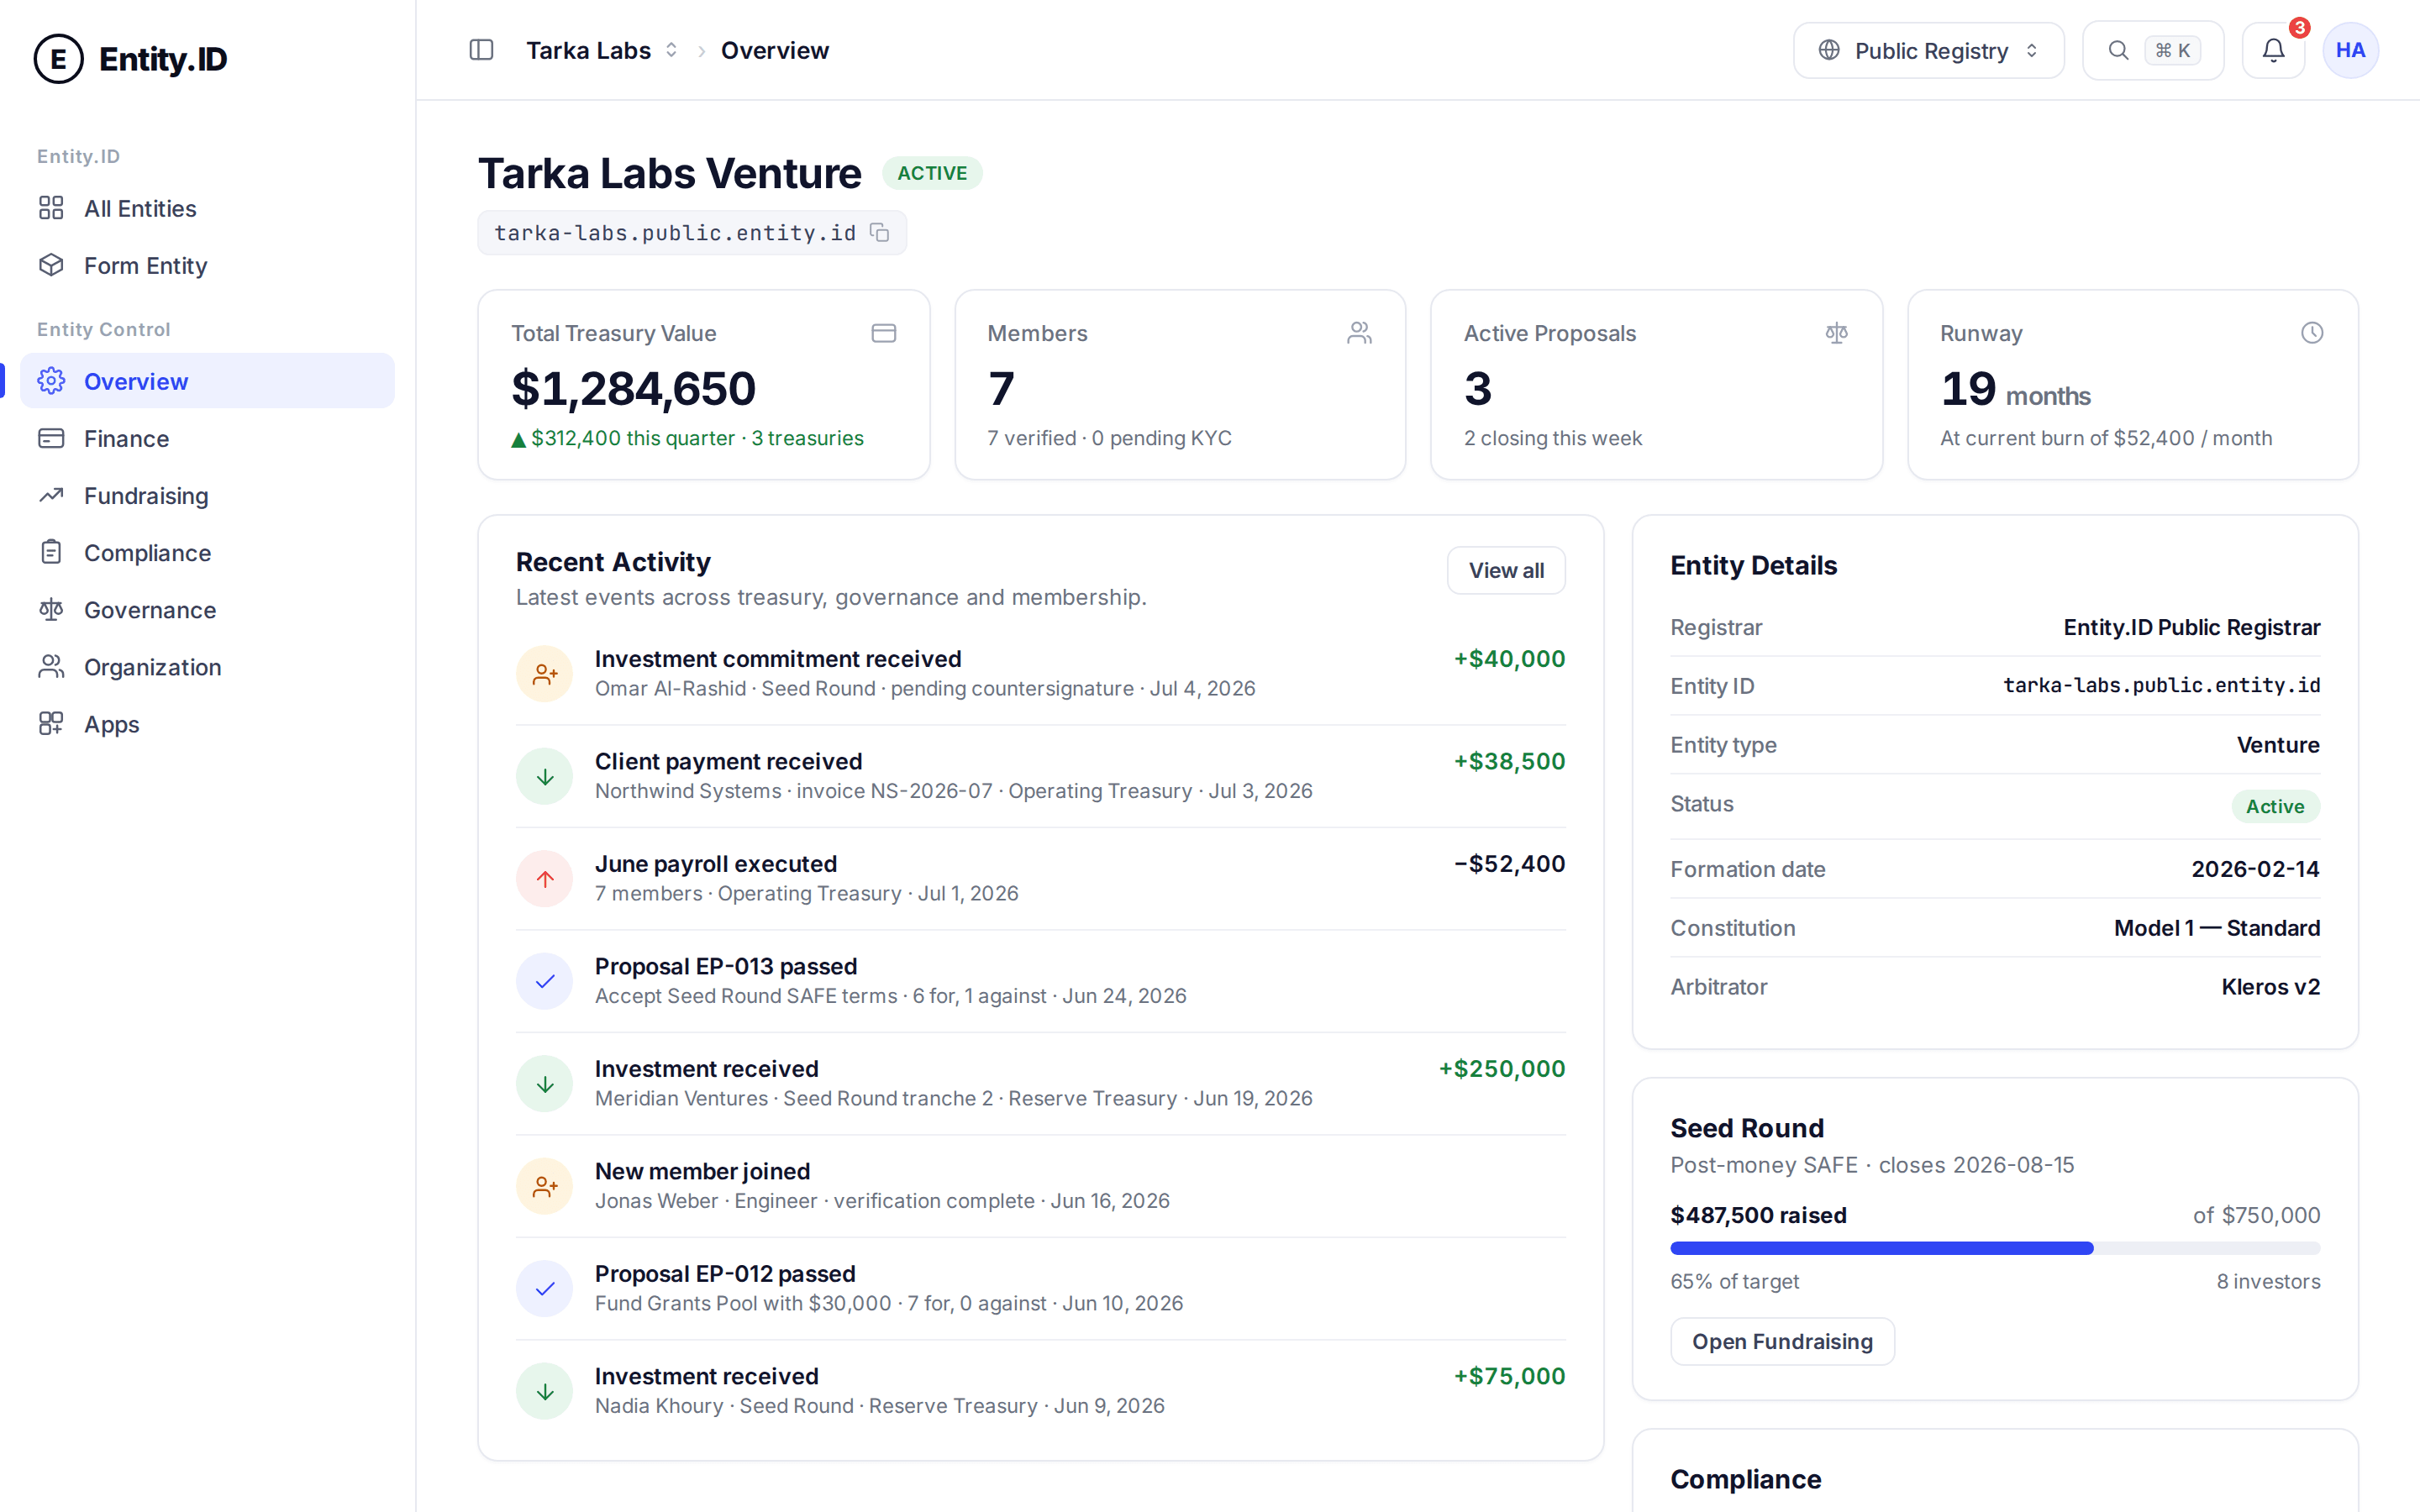Viewport: 2420px width, 1512px height.
Task: Click View all recent activity
Action: point(1506,570)
